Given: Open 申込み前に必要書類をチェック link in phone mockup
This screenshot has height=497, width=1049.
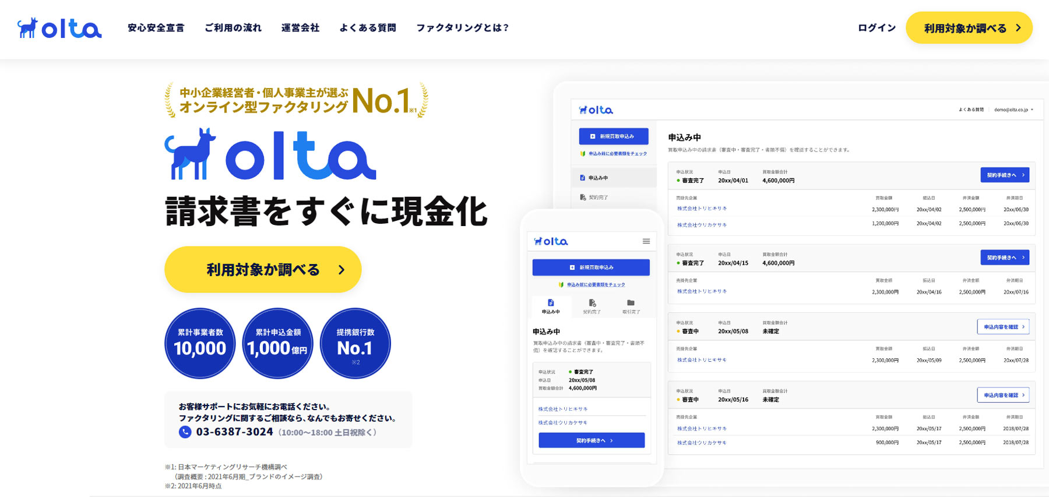Looking at the screenshot, I should pos(596,285).
